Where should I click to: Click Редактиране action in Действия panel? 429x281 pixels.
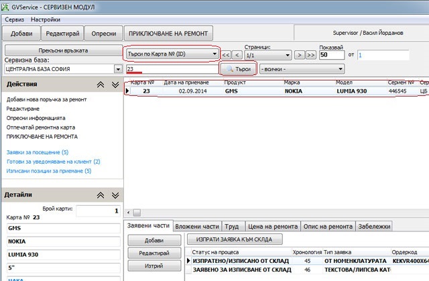(23, 109)
